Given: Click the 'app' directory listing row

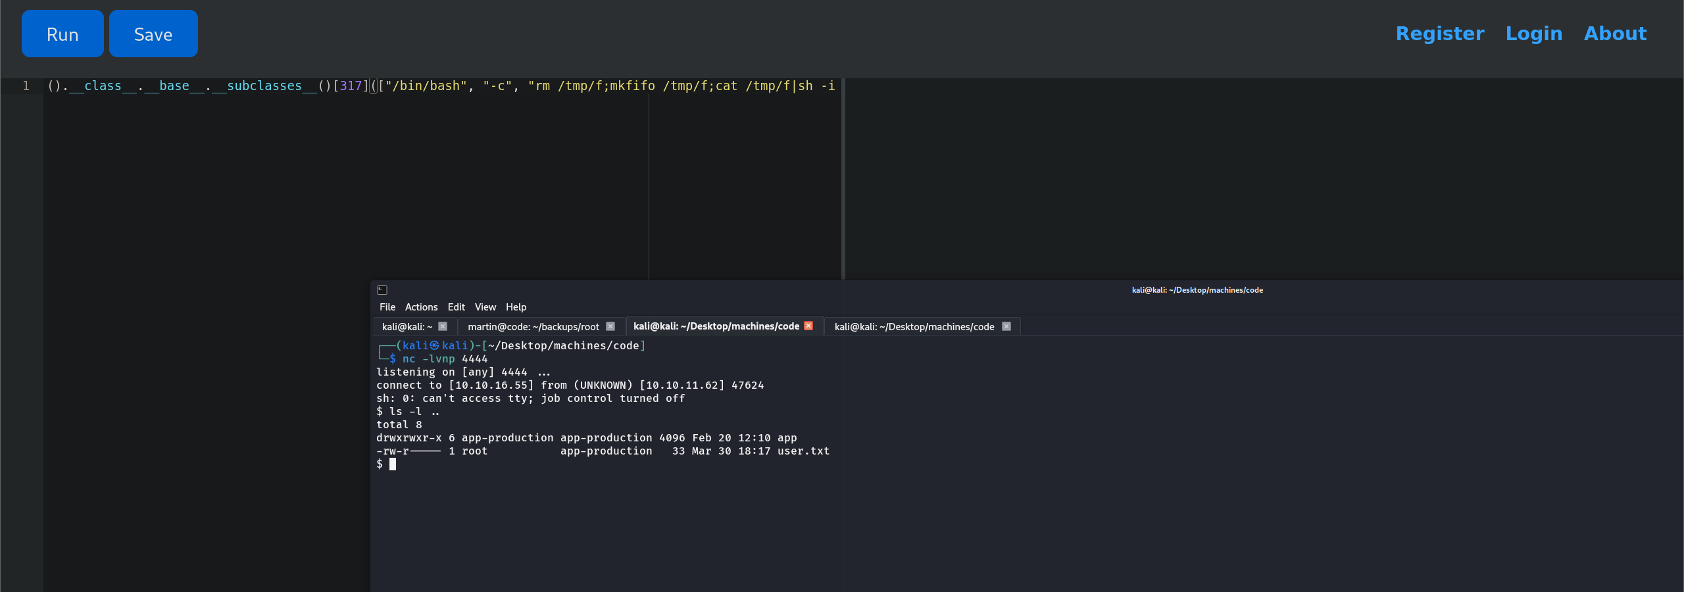Looking at the screenshot, I should tap(586, 438).
